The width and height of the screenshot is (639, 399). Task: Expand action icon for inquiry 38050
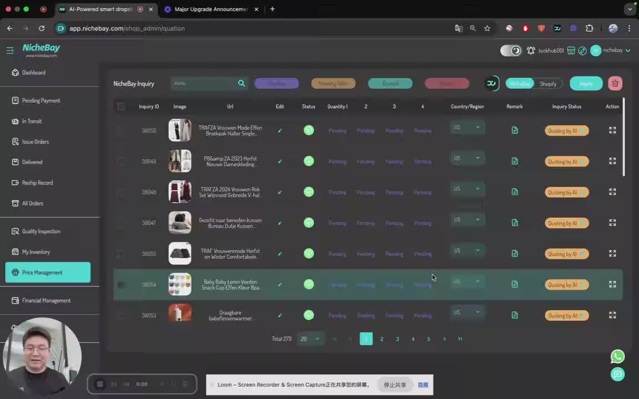pyautogui.click(x=612, y=130)
